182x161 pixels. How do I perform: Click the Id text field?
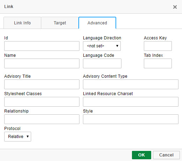(x=42, y=46)
